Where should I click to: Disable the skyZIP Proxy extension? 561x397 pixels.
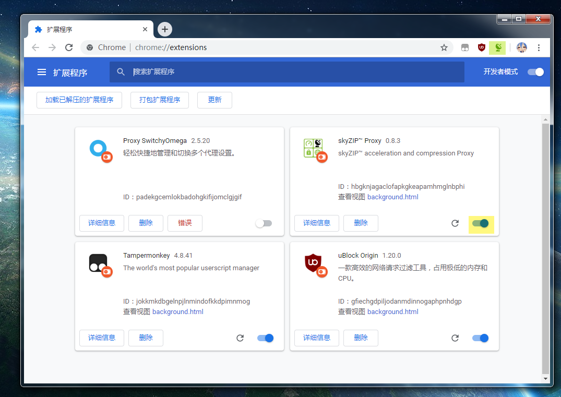point(481,223)
